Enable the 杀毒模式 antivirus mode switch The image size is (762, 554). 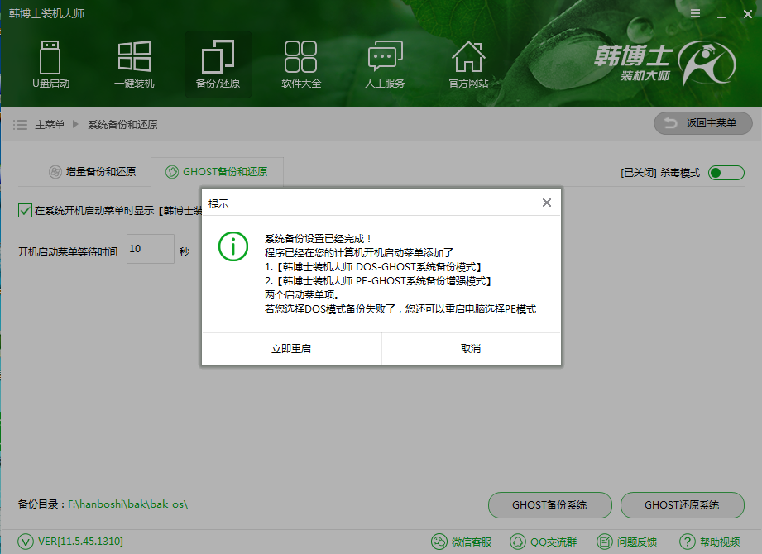pyautogui.click(x=726, y=172)
